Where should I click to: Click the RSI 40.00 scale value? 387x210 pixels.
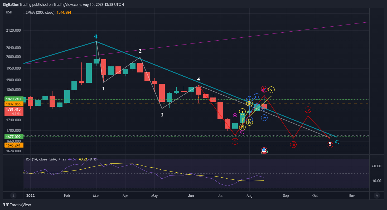[x=377, y=181]
